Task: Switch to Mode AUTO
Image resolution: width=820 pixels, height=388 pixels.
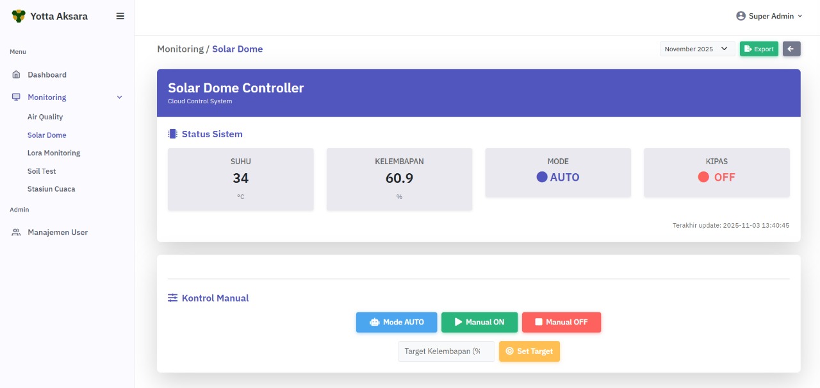Action: (397, 322)
